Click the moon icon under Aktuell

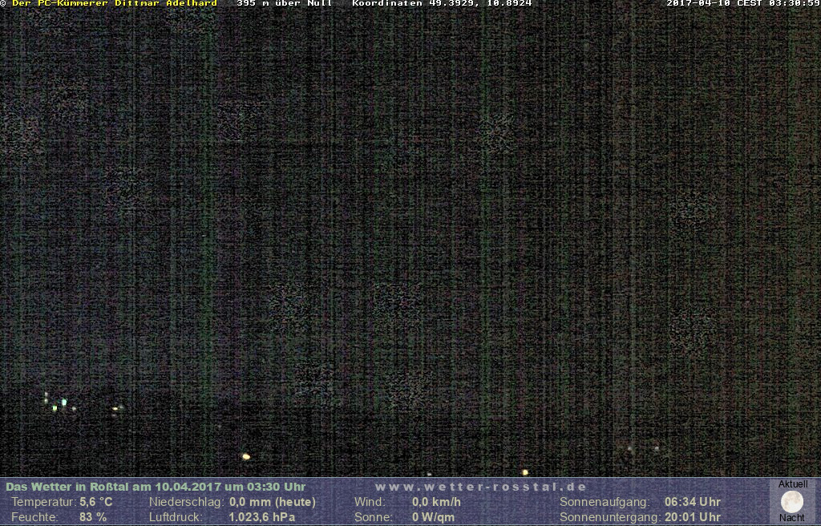point(792,502)
